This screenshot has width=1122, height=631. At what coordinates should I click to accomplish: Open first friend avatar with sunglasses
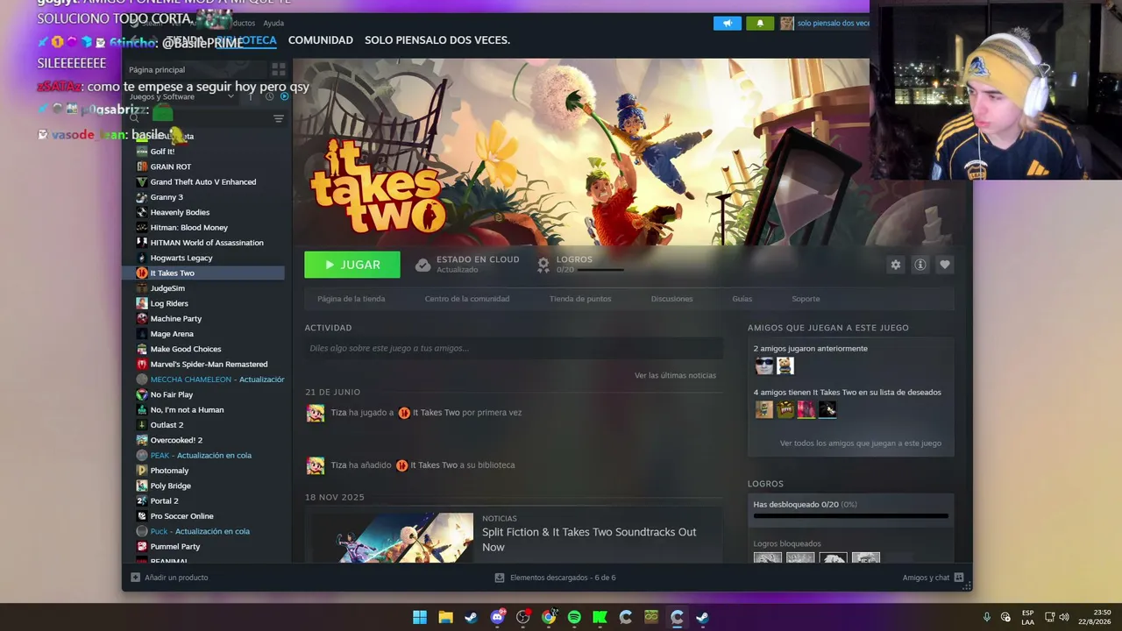click(x=764, y=365)
